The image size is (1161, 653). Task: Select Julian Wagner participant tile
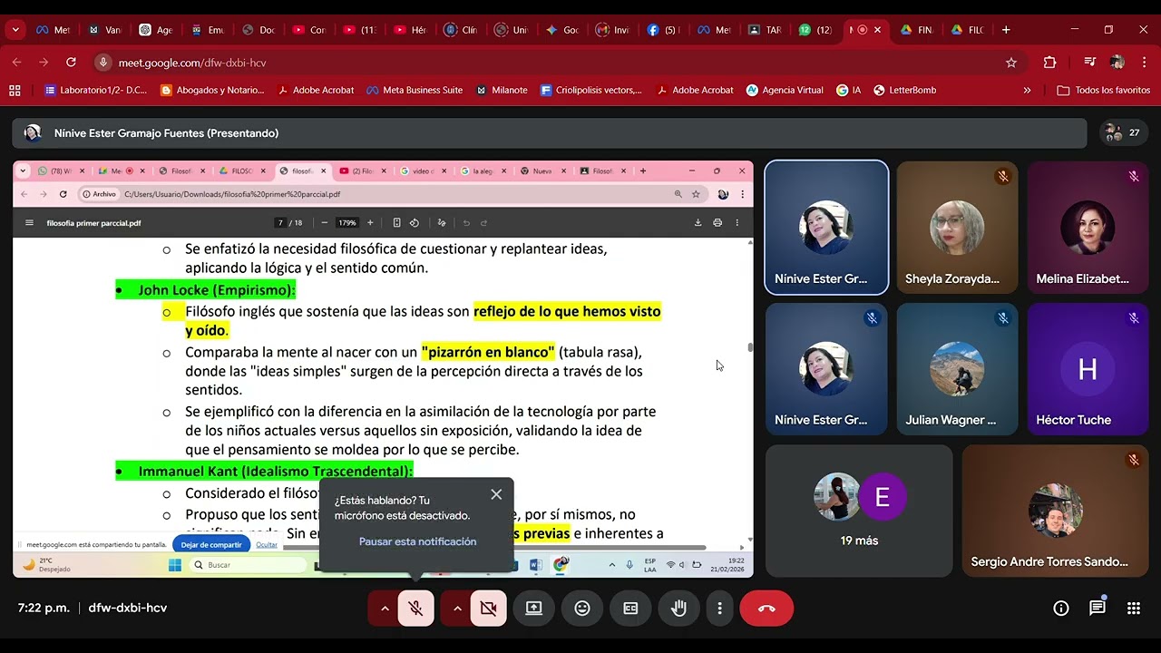click(957, 369)
